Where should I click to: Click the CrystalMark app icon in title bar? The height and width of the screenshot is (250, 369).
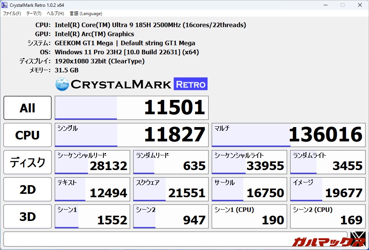point(5,5)
